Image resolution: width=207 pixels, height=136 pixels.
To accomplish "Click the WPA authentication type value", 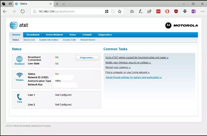I will 58,81.
